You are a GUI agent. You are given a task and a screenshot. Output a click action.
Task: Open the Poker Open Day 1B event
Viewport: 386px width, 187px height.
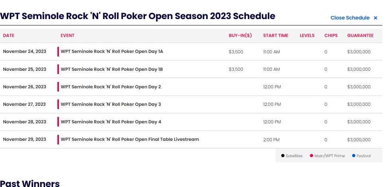[112, 69]
